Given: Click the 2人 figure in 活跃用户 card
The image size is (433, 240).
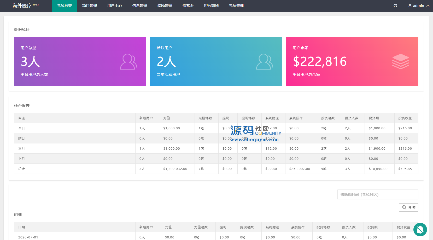Looking at the screenshot, I should (x=166, y=61).
